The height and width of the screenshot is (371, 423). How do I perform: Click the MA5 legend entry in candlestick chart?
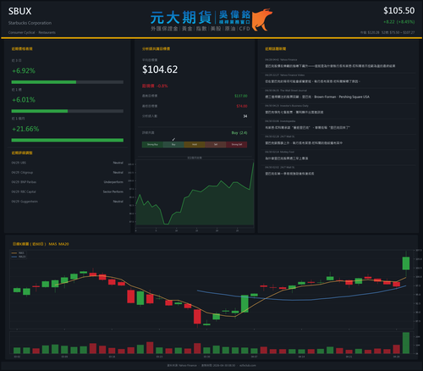point(18,253)
